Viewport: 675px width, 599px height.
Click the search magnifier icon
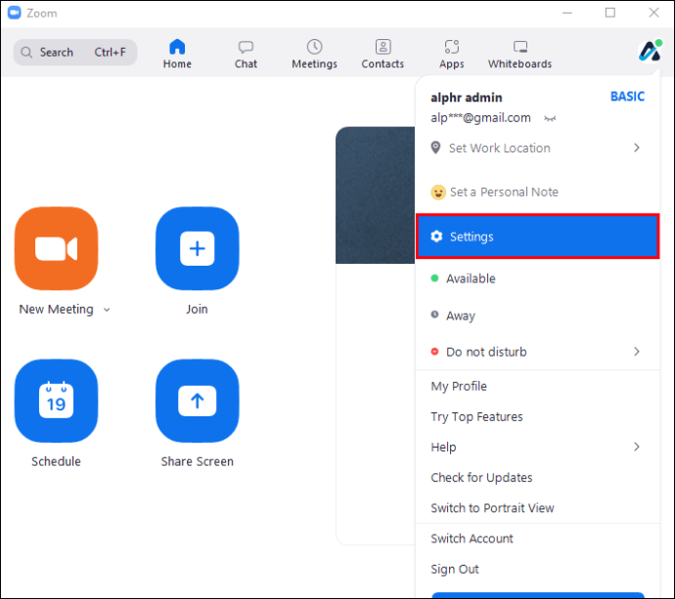[x=26, y=53]
